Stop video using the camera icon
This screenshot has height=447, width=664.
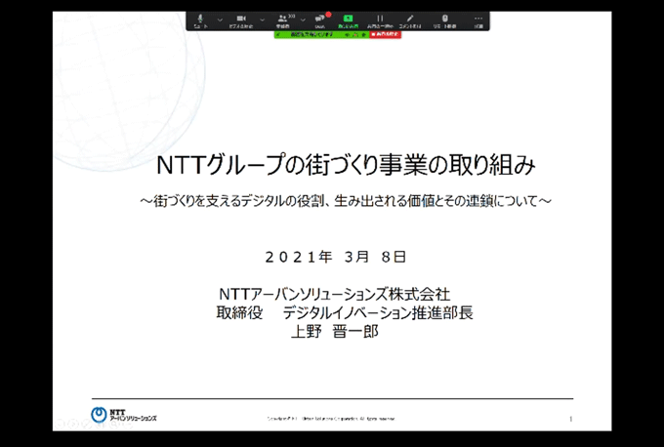(x=241, y=20)
